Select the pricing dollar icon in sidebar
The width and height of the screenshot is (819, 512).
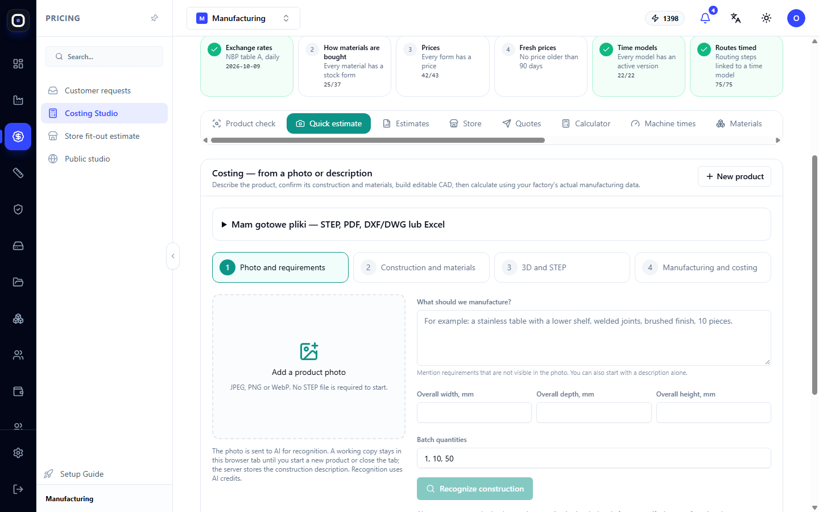coord(18,137)
